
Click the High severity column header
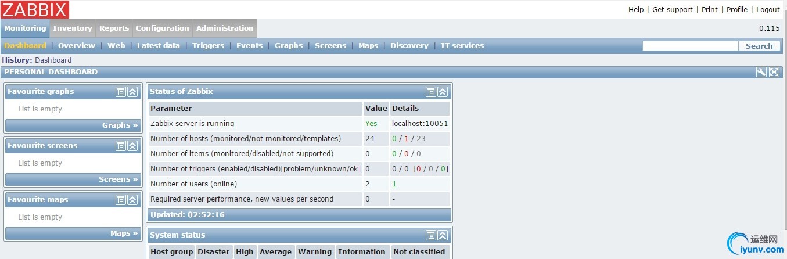pos(245,251)
